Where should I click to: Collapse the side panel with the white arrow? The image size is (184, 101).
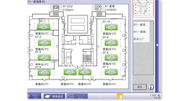[157, 45]
